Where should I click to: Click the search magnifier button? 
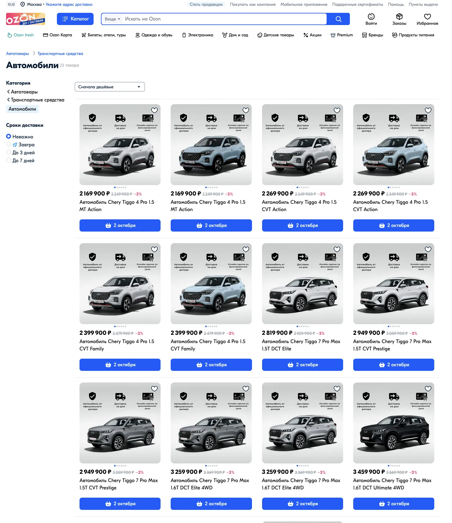[338, 19]
